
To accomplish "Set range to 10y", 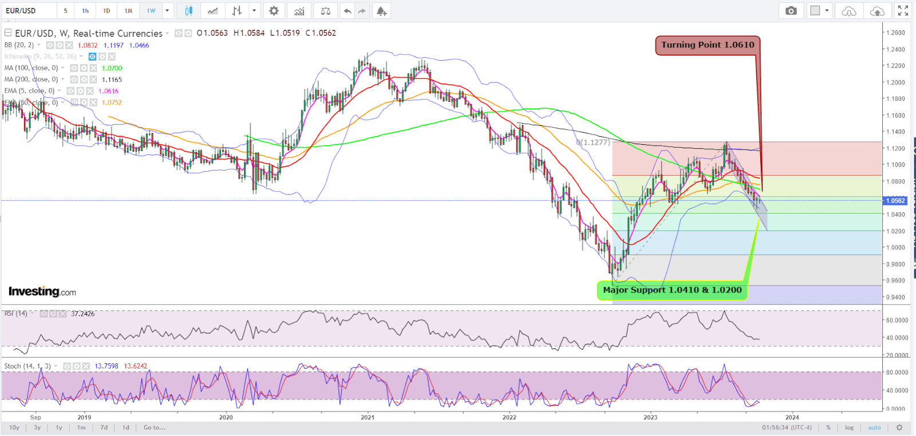I will pyautogui.click(x=14, y=427).
